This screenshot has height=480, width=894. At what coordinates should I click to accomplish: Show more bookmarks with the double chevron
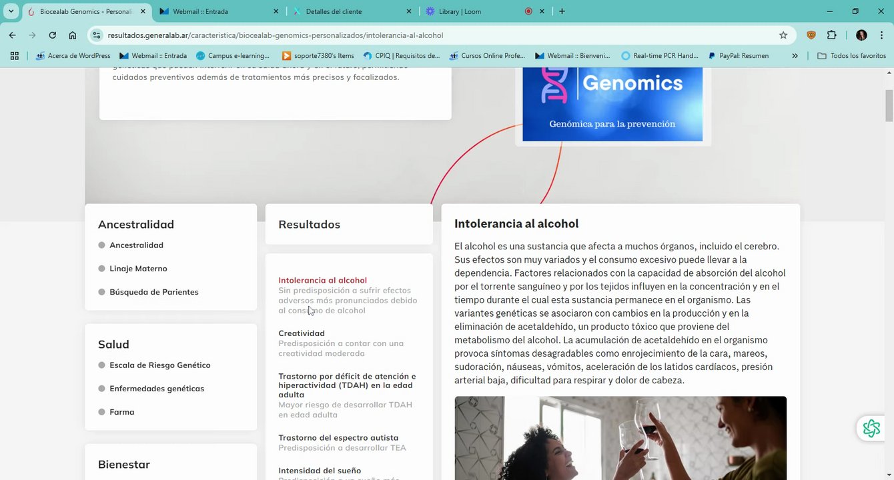pos(795,56)
